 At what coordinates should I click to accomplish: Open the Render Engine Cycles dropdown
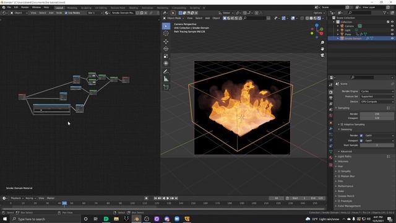[377, 91]
